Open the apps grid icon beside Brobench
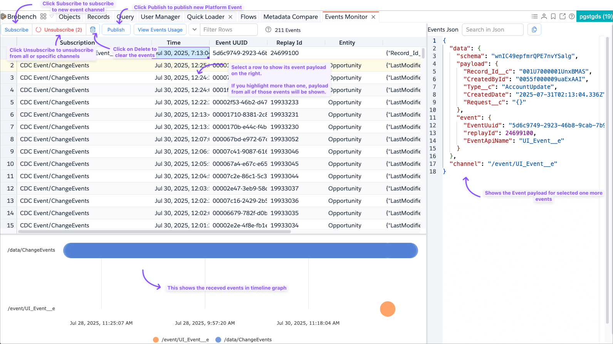This screenshot has height=344, width=613. click(x=43, y=17)
